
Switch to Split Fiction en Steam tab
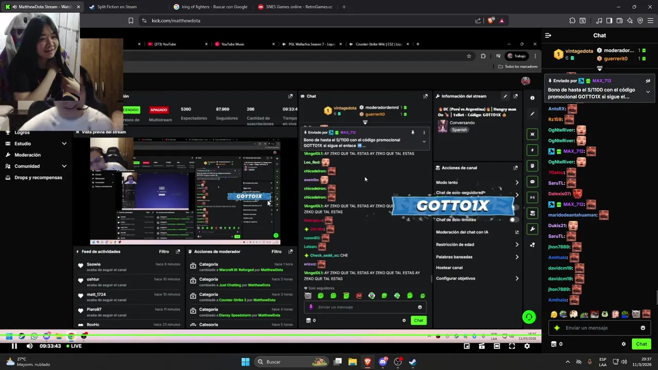(117, 7)
